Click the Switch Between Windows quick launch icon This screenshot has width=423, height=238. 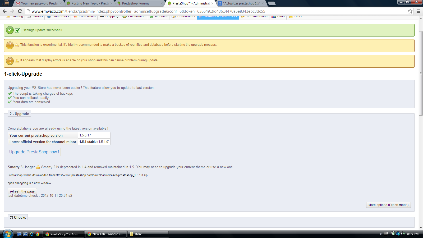point(25,234)
